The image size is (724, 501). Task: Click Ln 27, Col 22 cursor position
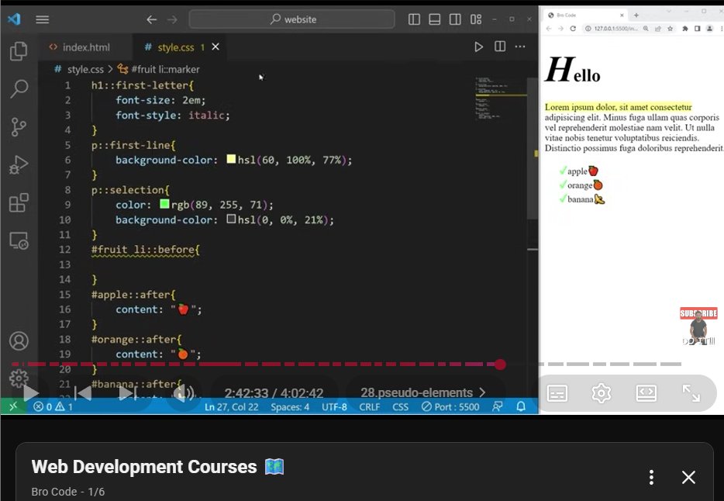coord(231,407)
